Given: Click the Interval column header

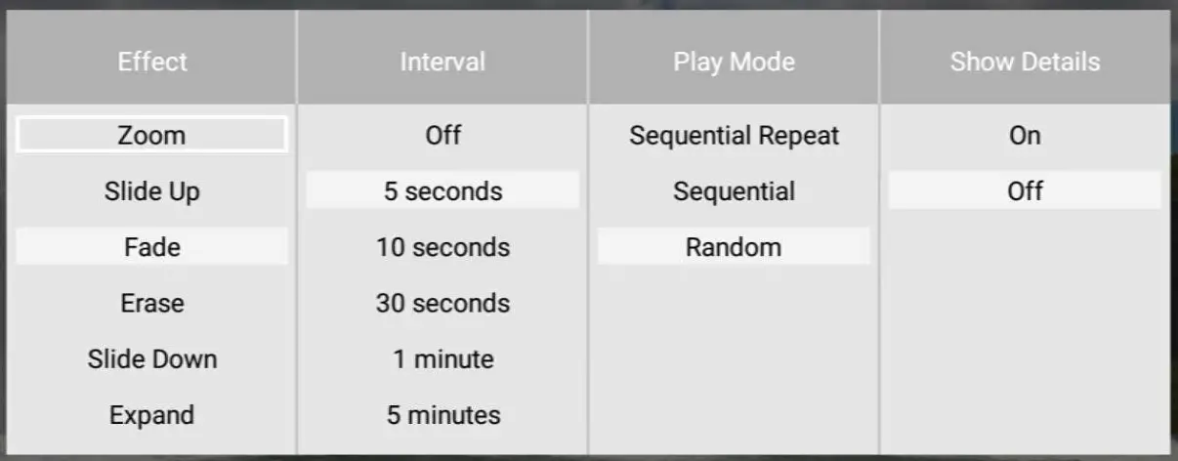Looking at the screenshot, I should tap(442, 62).
